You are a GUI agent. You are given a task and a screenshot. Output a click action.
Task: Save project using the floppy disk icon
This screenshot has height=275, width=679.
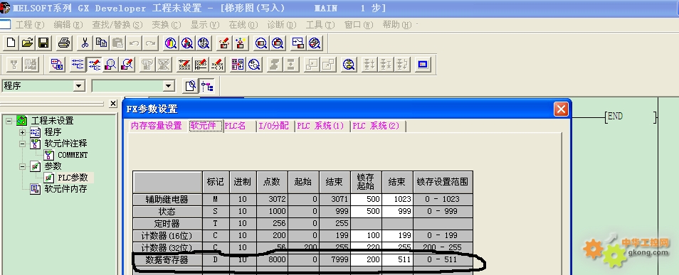click(x=43, y=43)
